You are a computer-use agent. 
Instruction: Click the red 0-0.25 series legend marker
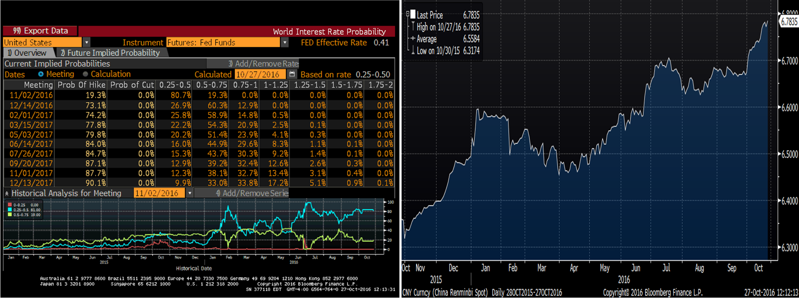coord(10,205)
